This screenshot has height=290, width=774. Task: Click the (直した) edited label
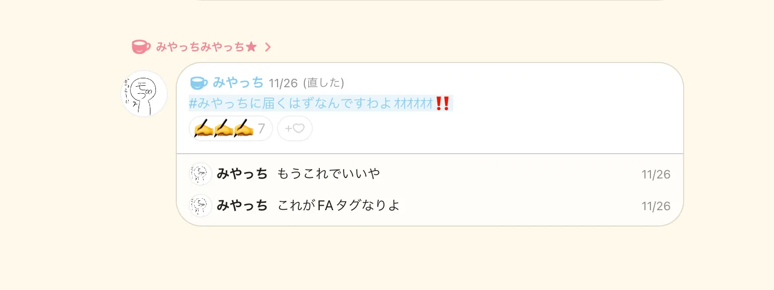pyautogui.click(x=323, y=83)
